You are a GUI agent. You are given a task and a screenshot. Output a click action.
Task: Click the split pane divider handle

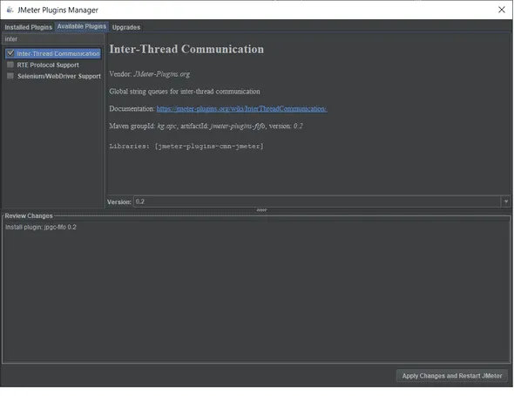click(x=261, y=210)
